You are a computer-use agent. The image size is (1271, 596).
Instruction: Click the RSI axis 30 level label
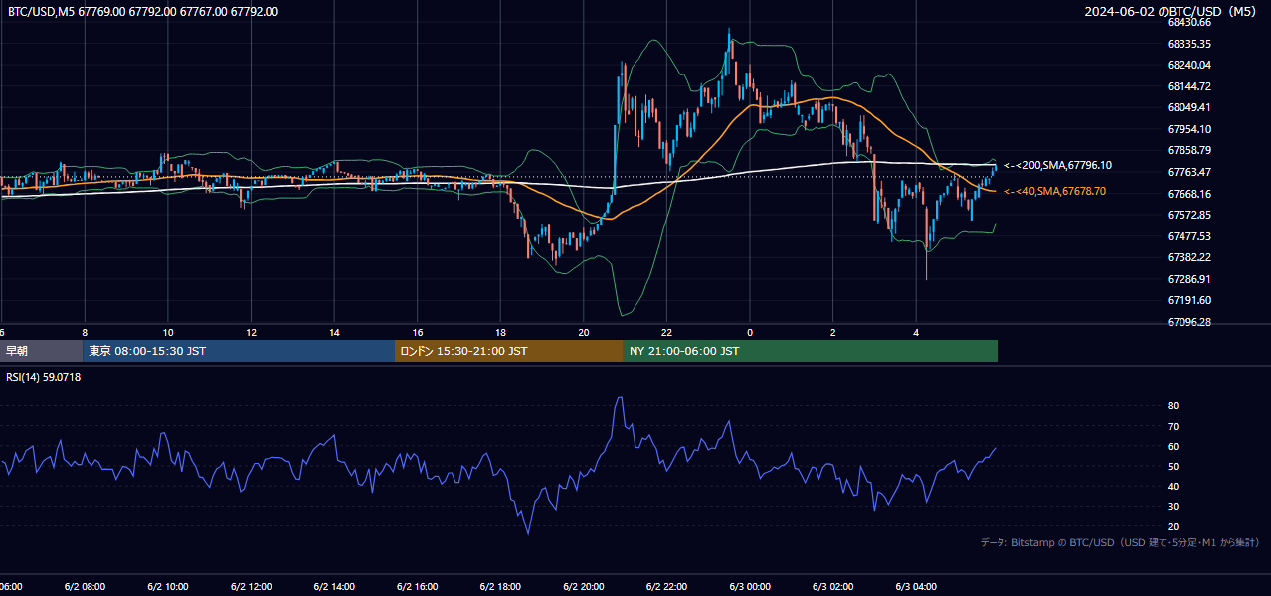point(1173,507)
